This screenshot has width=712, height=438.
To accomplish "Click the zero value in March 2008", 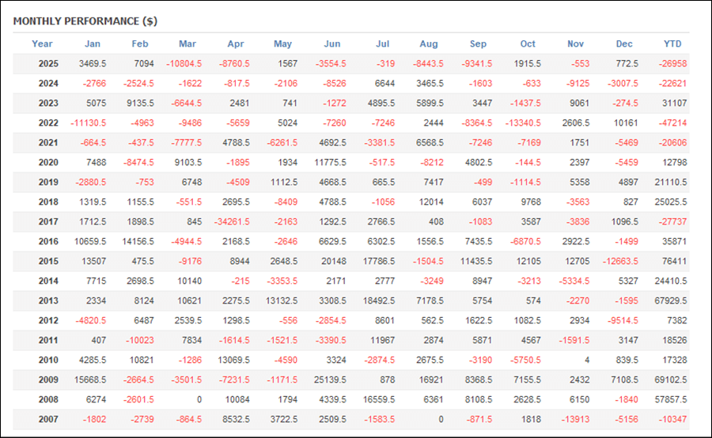I will click(199, 399).
